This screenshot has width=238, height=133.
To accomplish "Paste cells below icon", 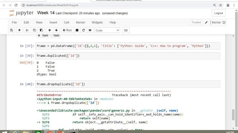I will [41, 30].
